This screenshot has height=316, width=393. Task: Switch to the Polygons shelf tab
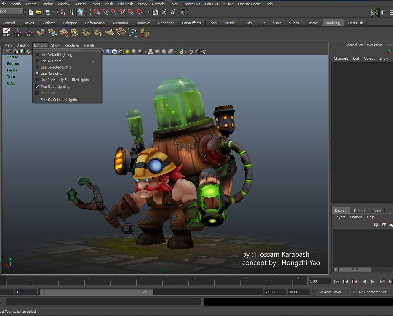coord(70,23)
